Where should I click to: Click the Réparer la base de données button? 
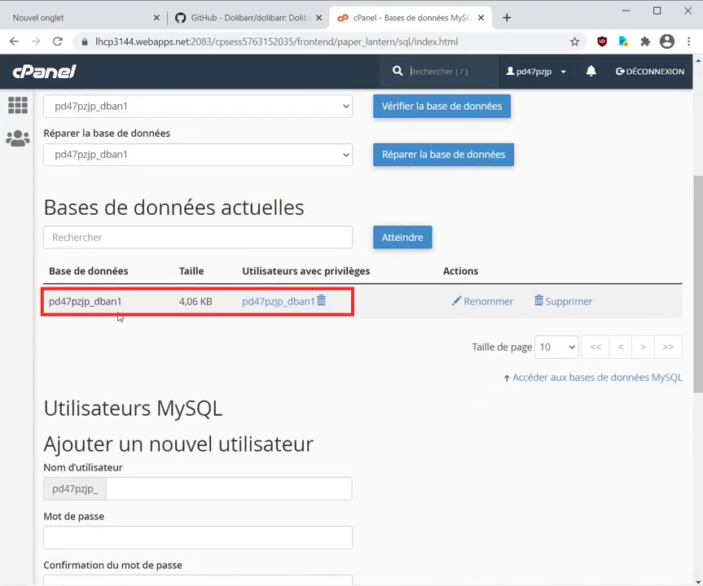tap(443, 155)
